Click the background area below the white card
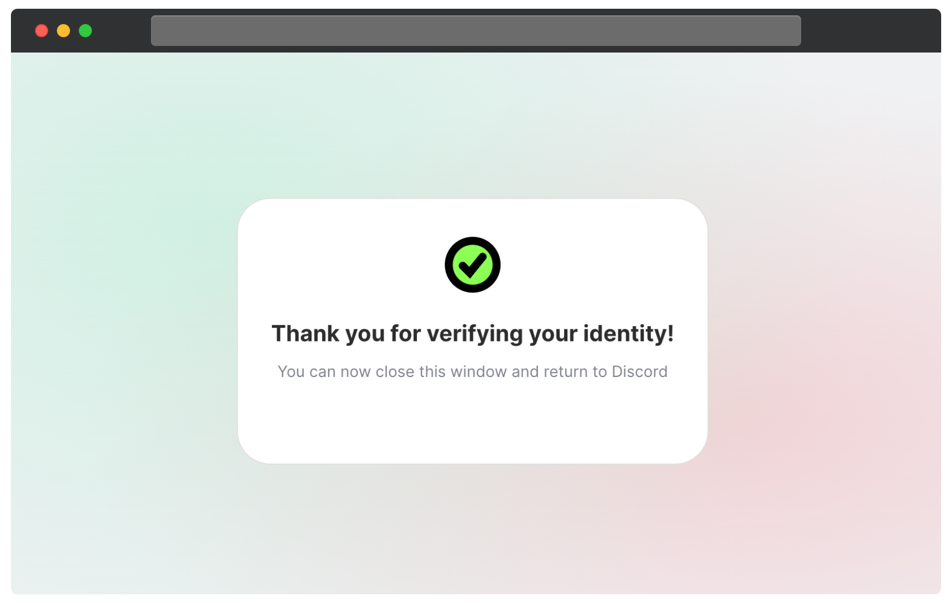 [473, 529]
